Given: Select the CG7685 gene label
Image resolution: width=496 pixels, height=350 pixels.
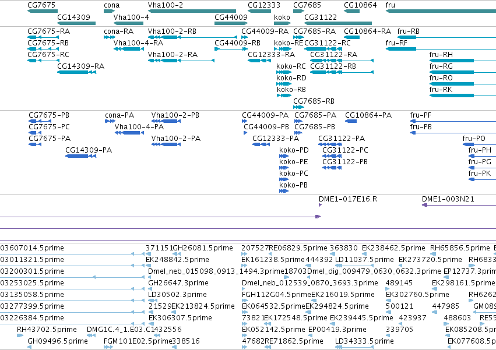Looking at the screenshot, I should point(307,5).
